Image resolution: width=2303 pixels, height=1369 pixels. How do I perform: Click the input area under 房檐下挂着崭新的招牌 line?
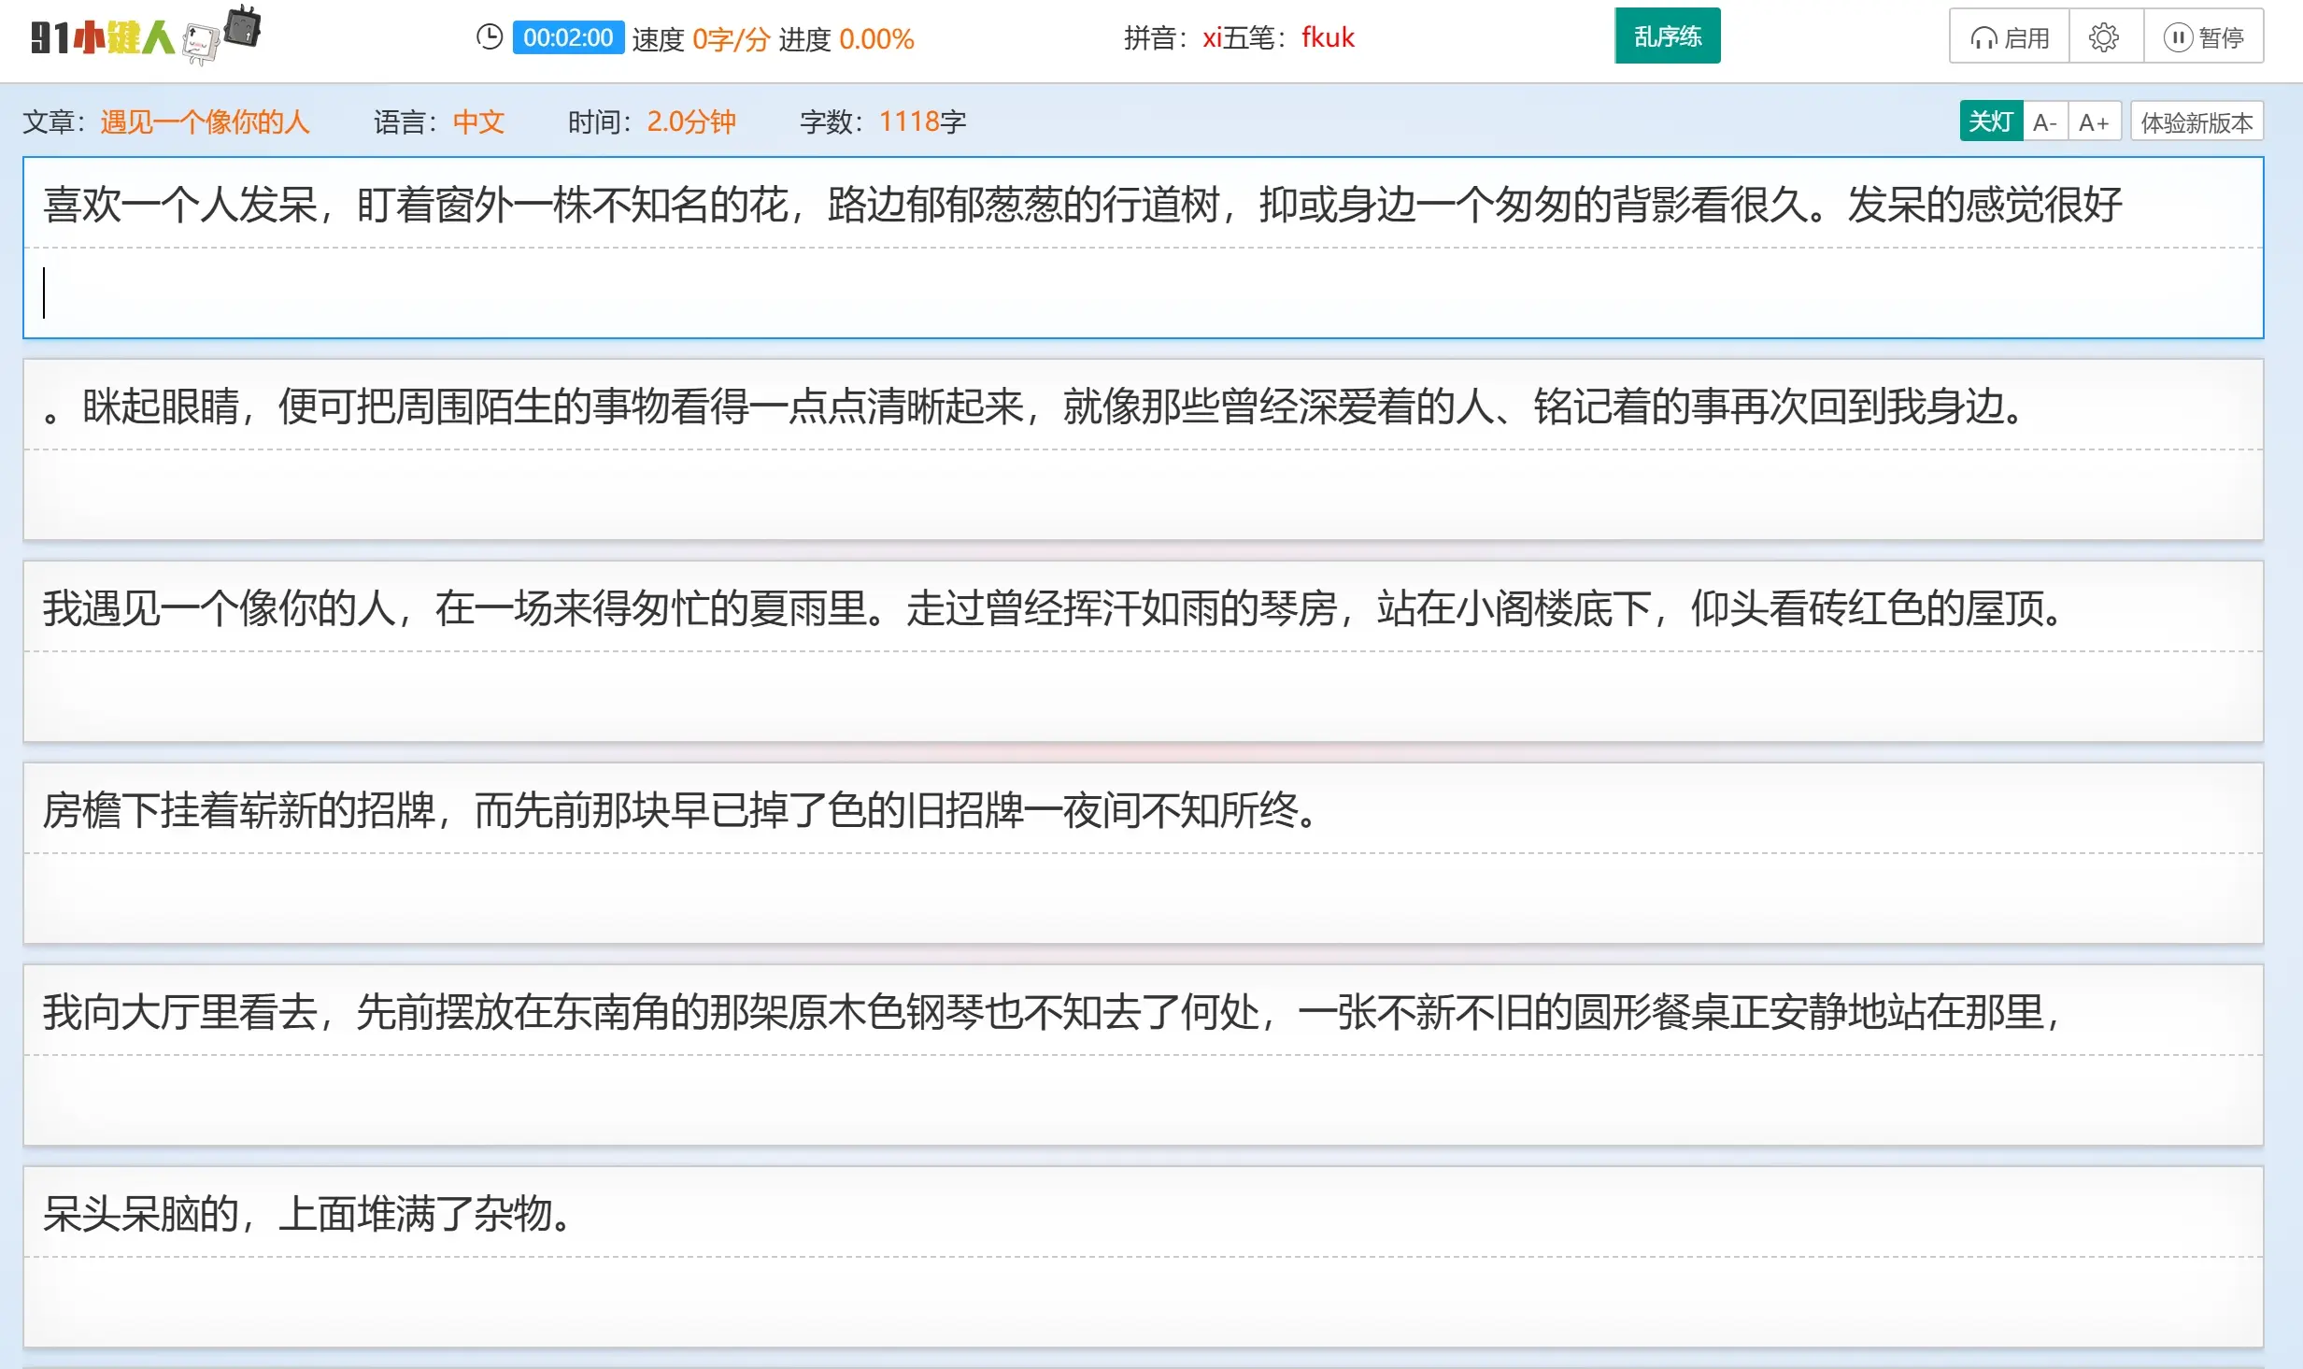1142,897
